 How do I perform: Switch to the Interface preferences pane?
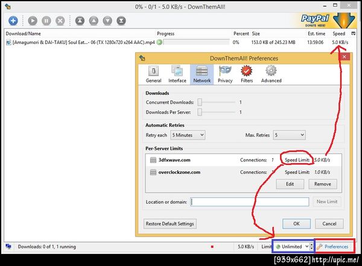pyautogui.click(x=177, y=75)
